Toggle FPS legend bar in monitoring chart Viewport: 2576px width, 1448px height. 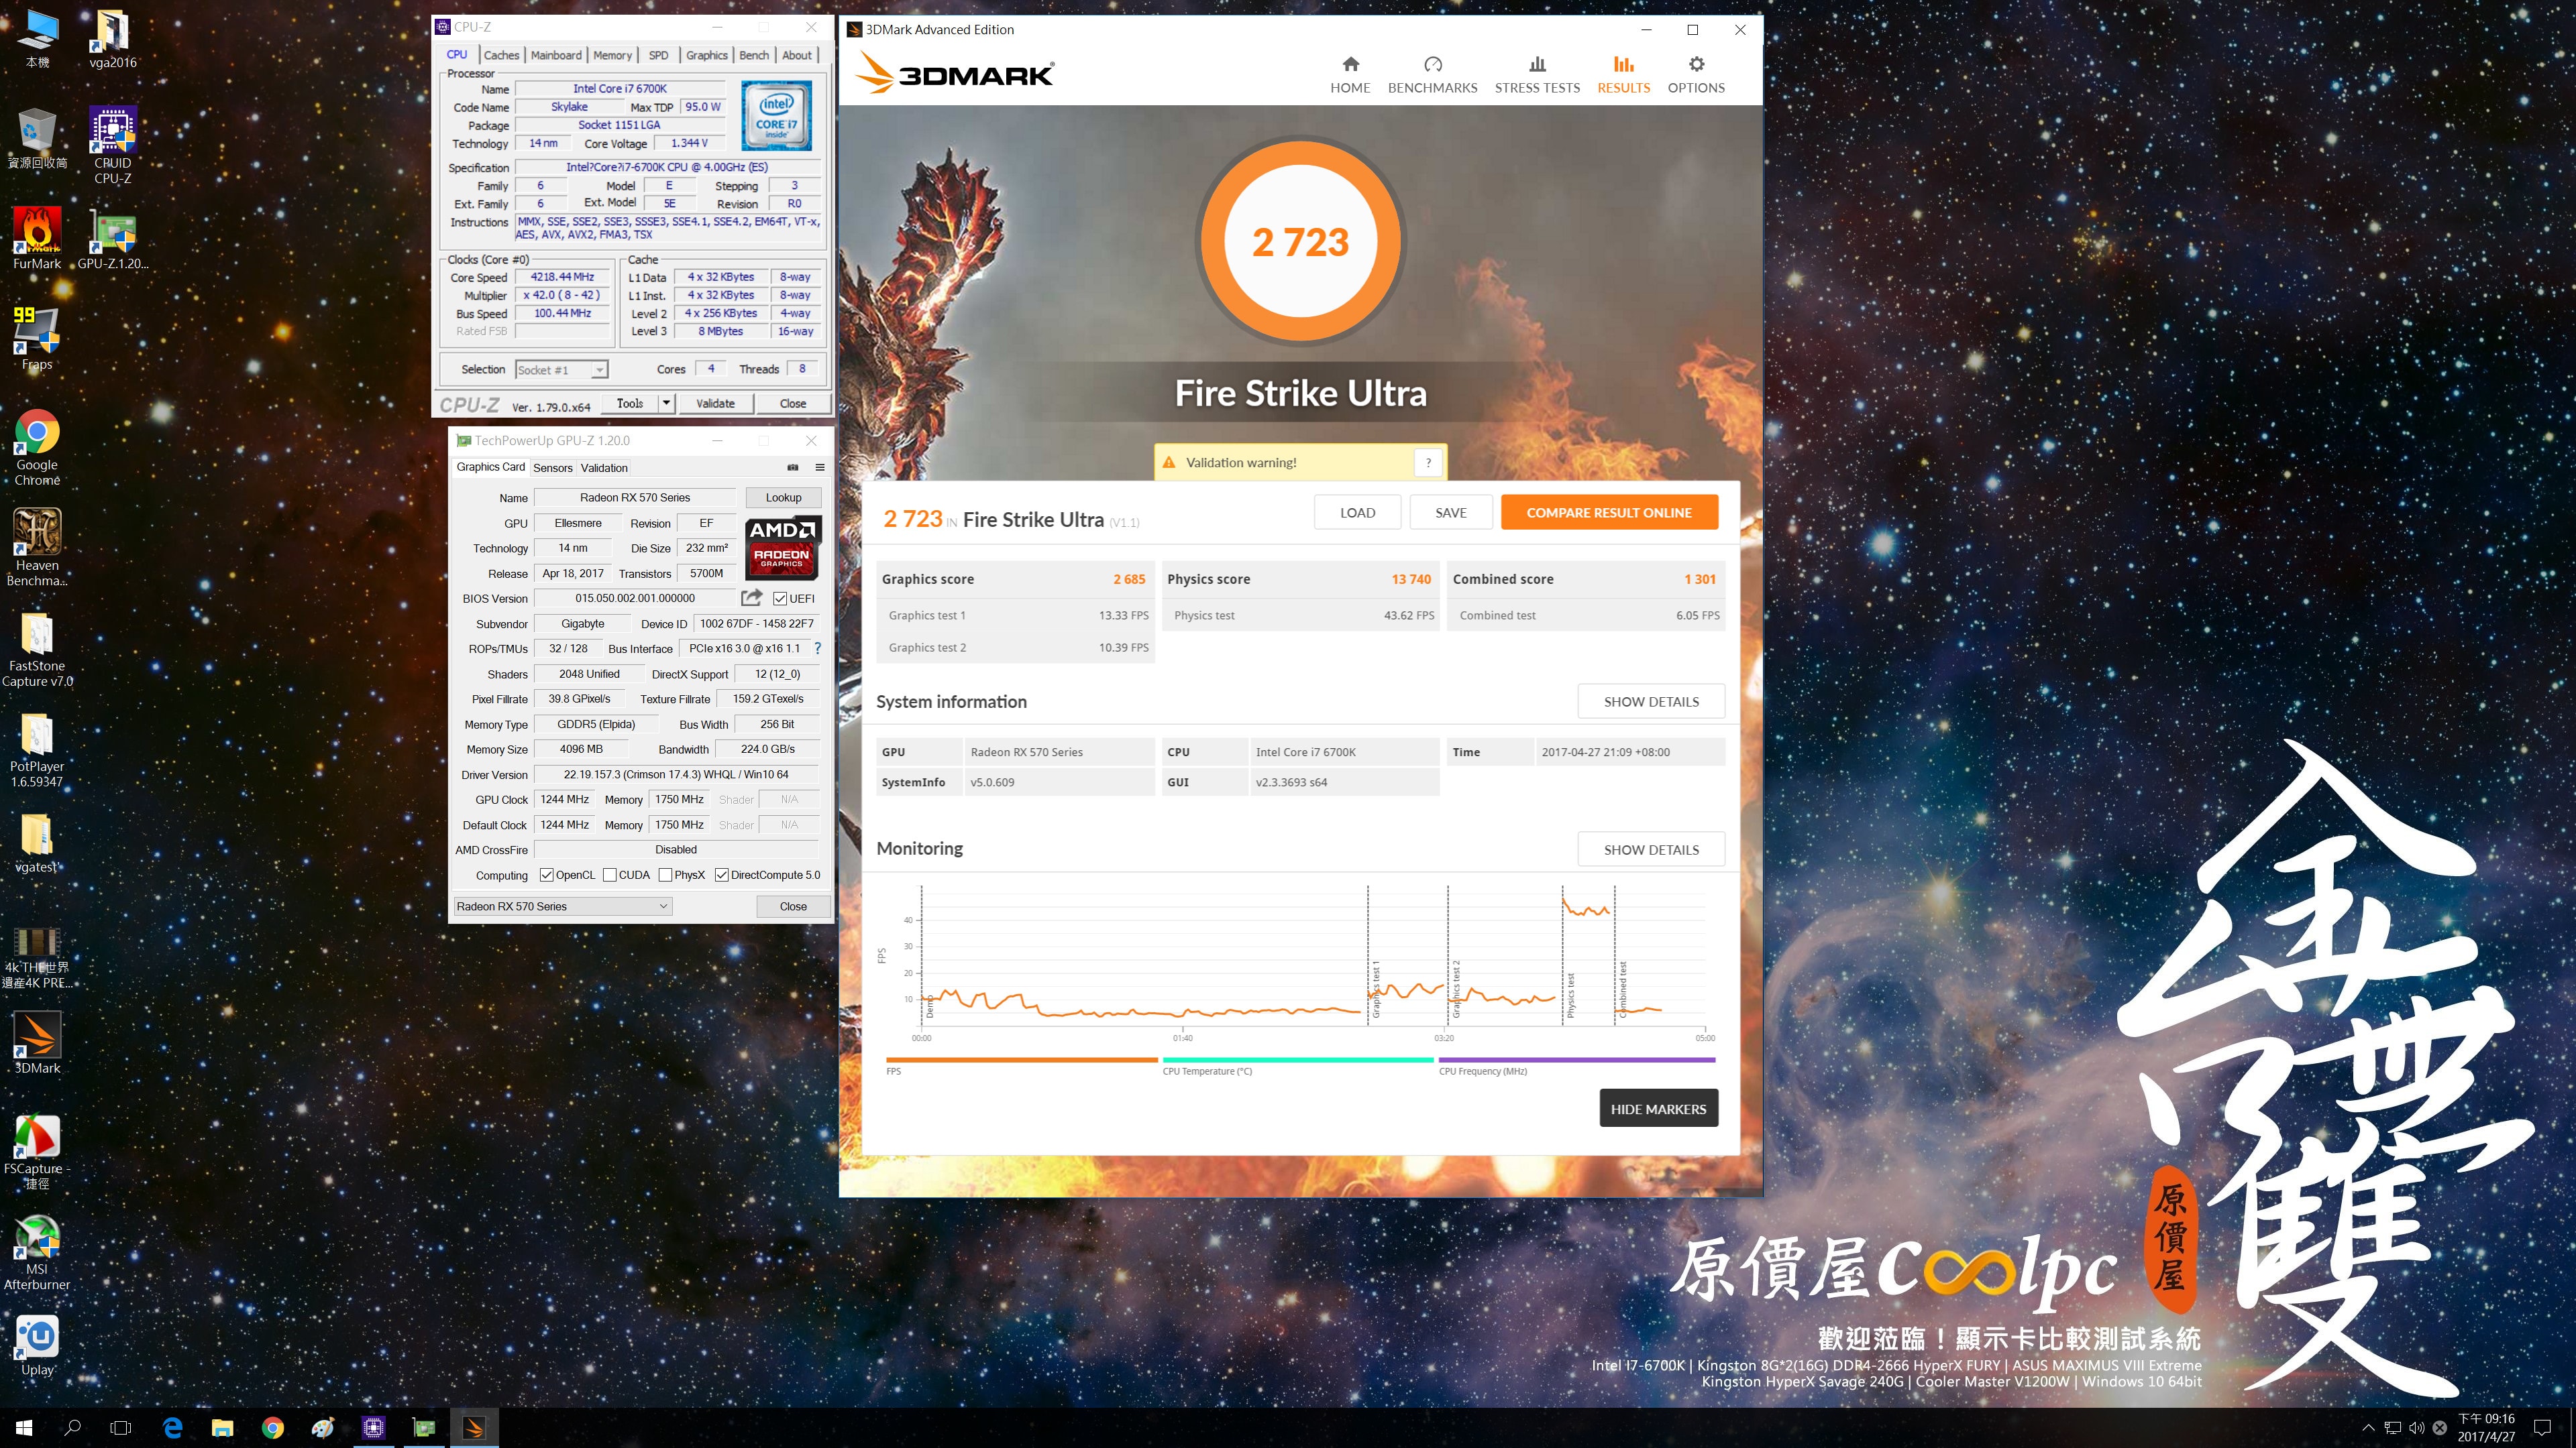click(1021, 1059)
